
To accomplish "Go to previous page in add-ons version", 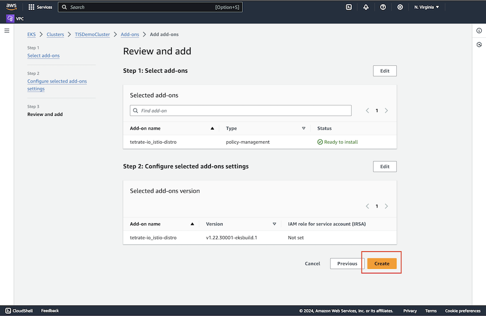I will (367, 206).
